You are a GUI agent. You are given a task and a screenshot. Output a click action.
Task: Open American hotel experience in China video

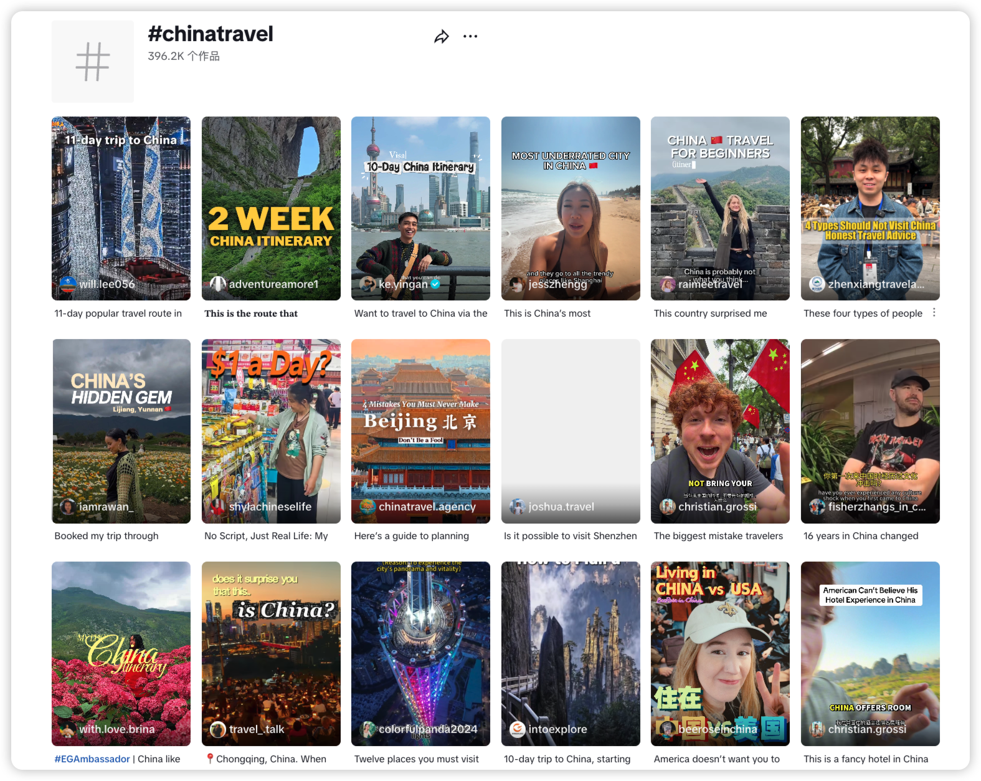[x=870, y=653]
